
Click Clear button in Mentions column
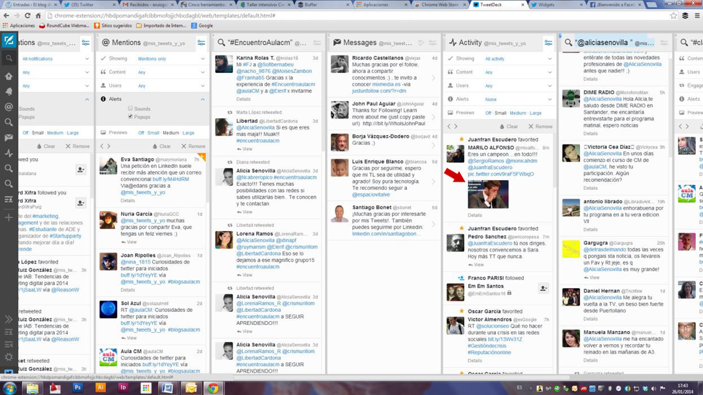click(160, 146)
